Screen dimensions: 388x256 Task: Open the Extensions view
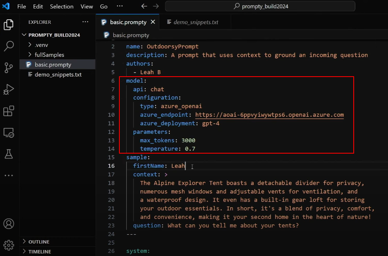tap(8, 111)
